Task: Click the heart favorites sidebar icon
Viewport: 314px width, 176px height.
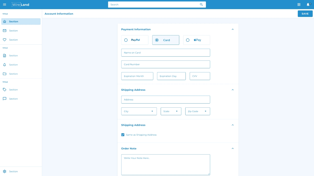Action: [4, 40]
